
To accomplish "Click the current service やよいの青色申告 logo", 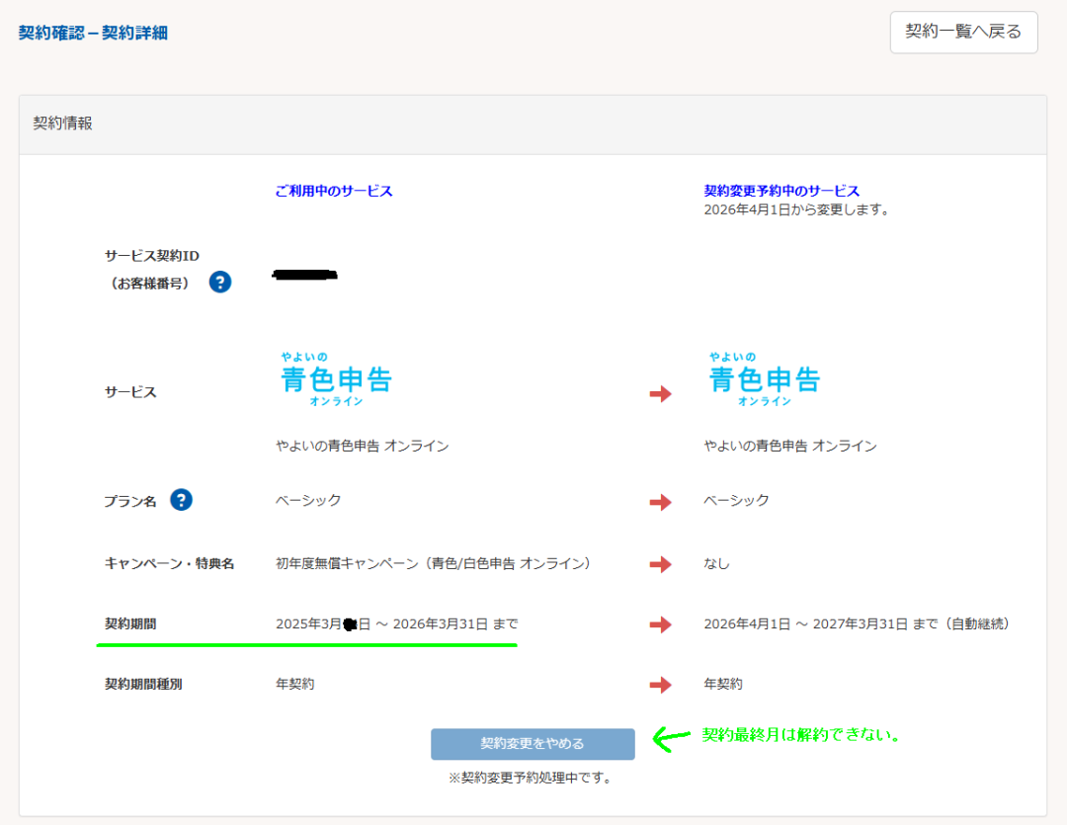I will (x=336, y=379).
